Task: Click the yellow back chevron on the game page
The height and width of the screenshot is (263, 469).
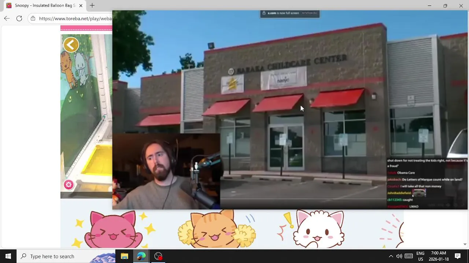Action: [71, 45]
